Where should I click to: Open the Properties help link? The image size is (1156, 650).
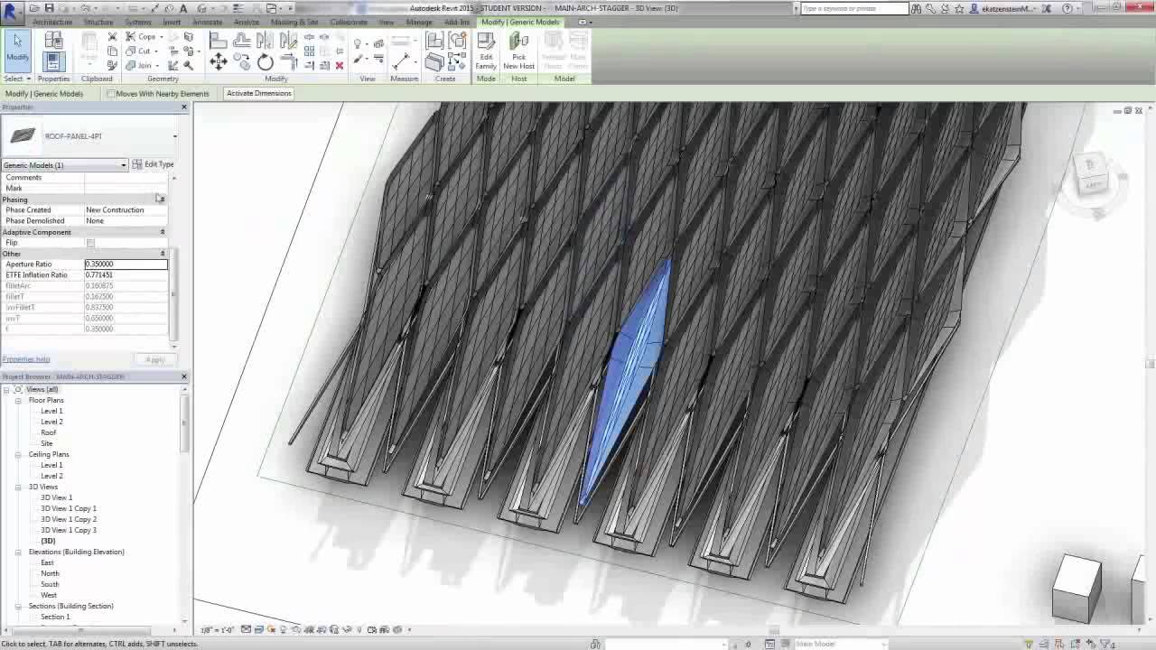[25, 358]
